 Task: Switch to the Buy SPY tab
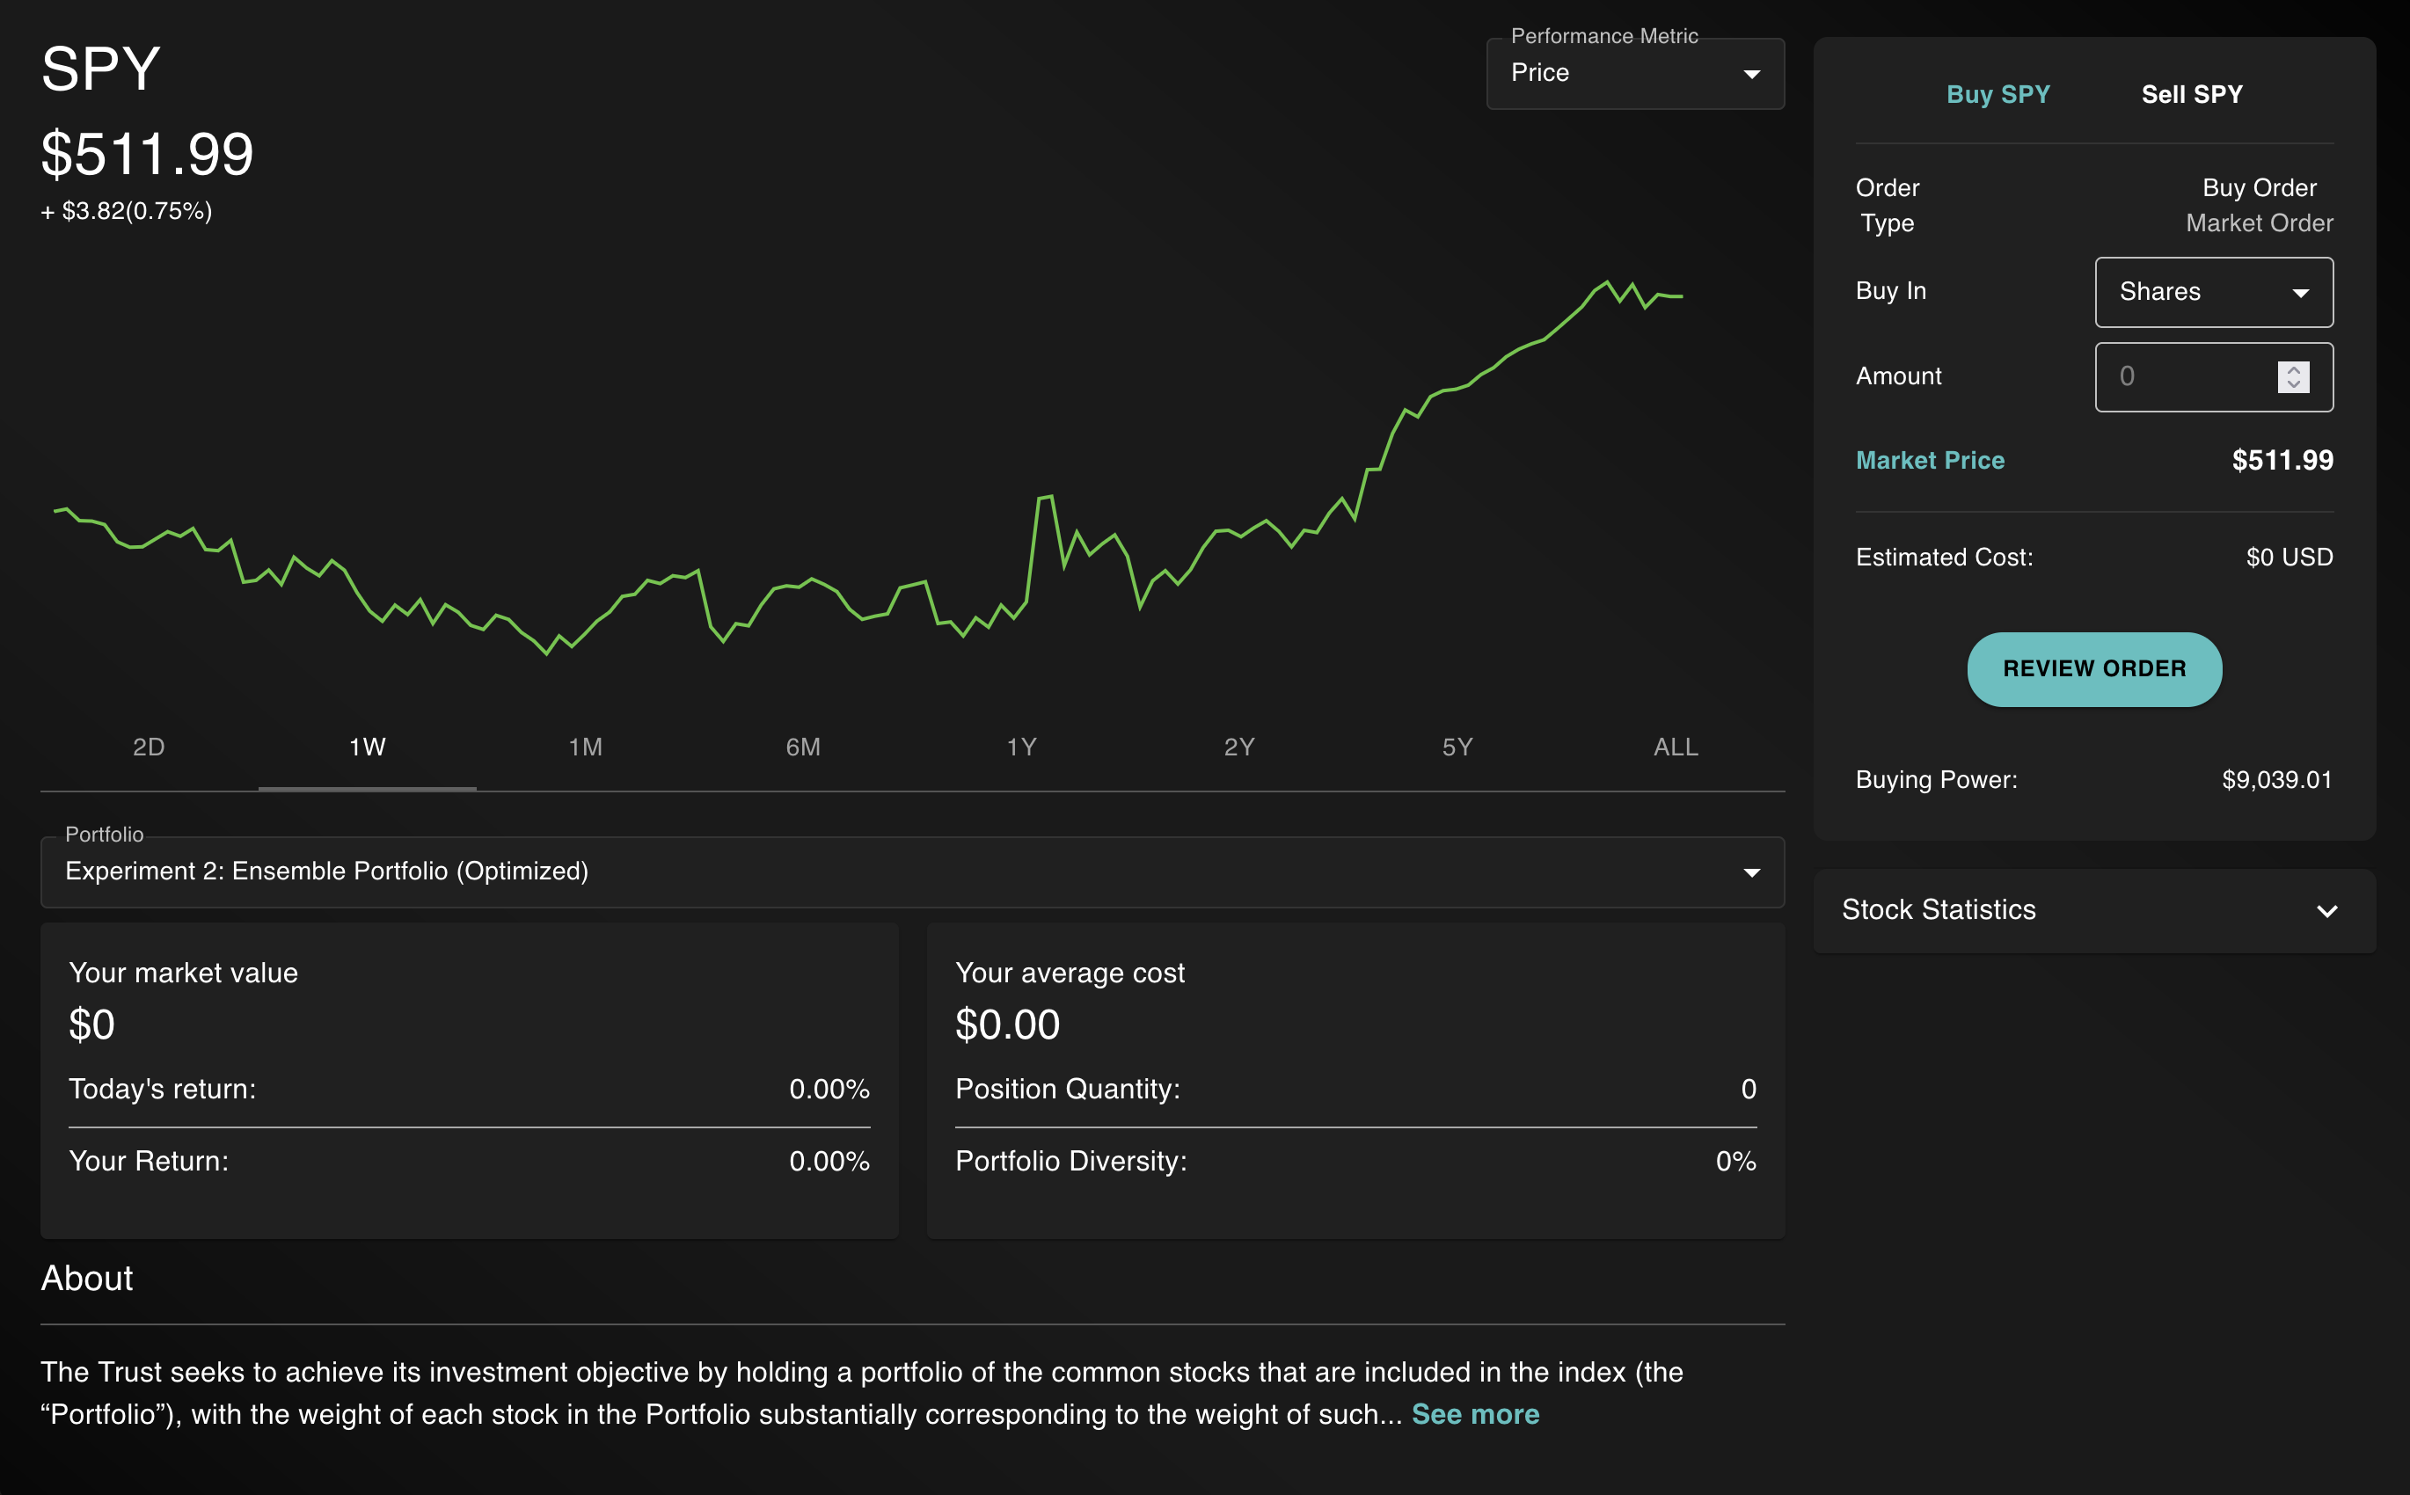[x=1997, y=94]
